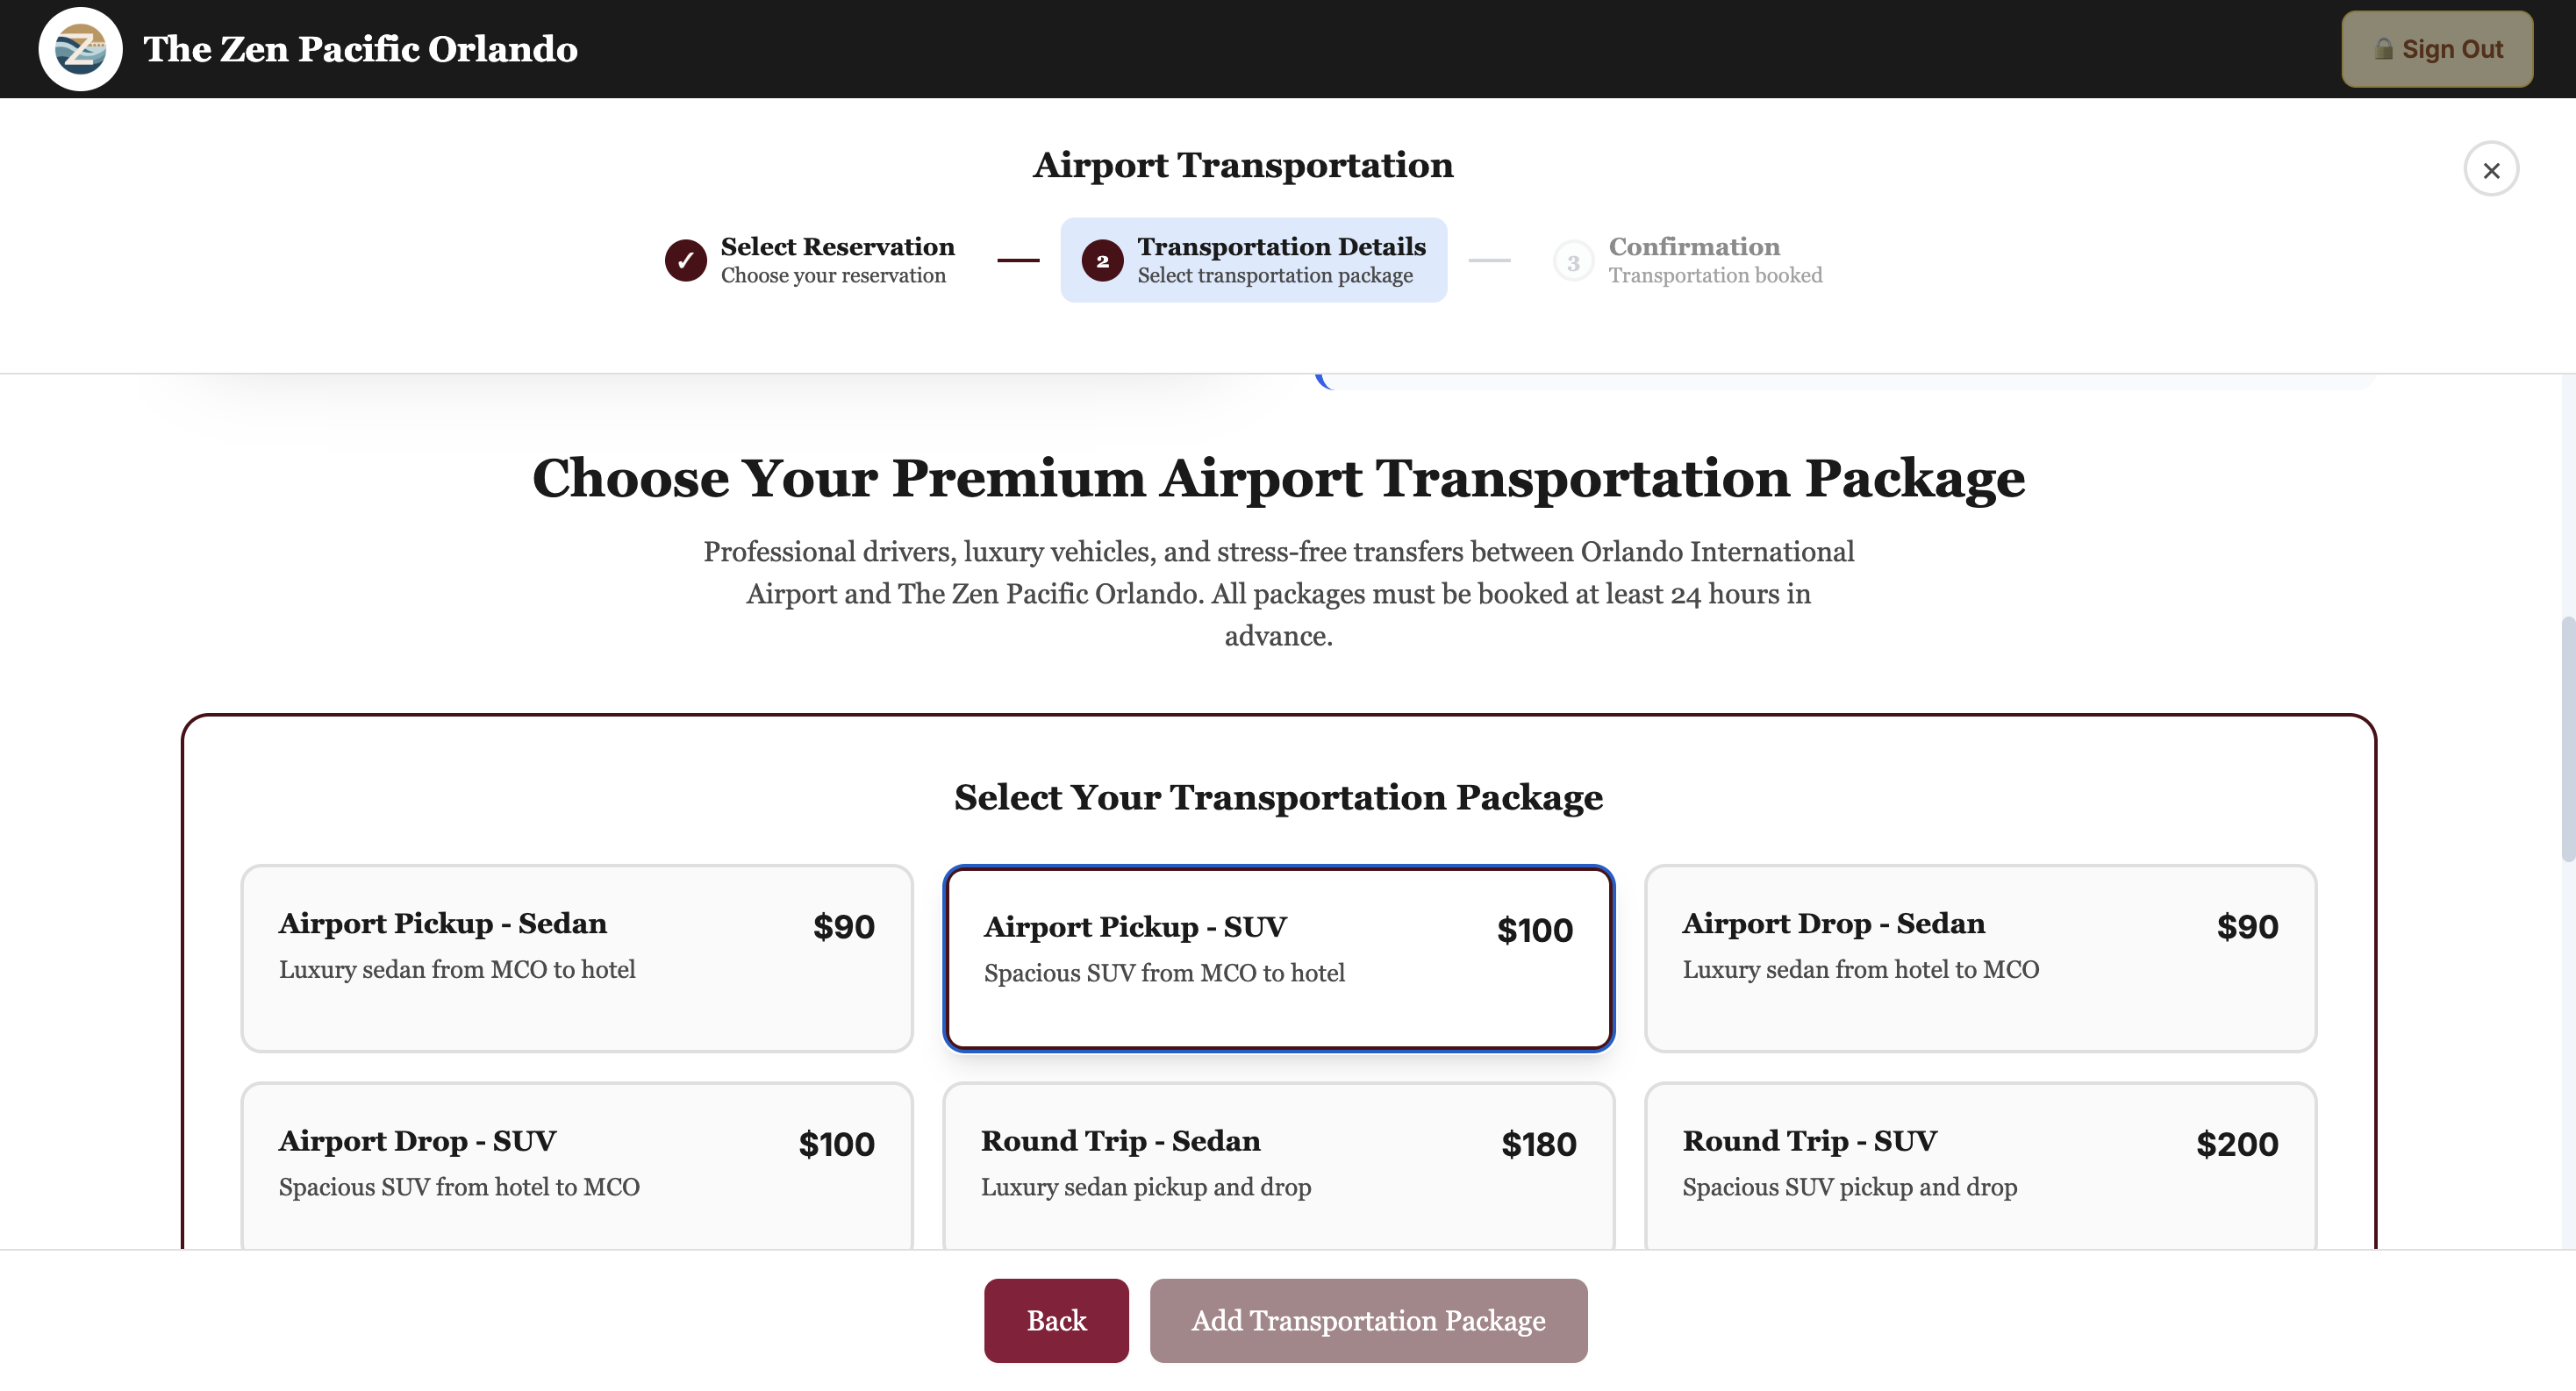The height and width of the screenshot is (1391, 2576).
Task: Select the Airport Drop - Sedan package
Action: click(x=1981, y=958)
